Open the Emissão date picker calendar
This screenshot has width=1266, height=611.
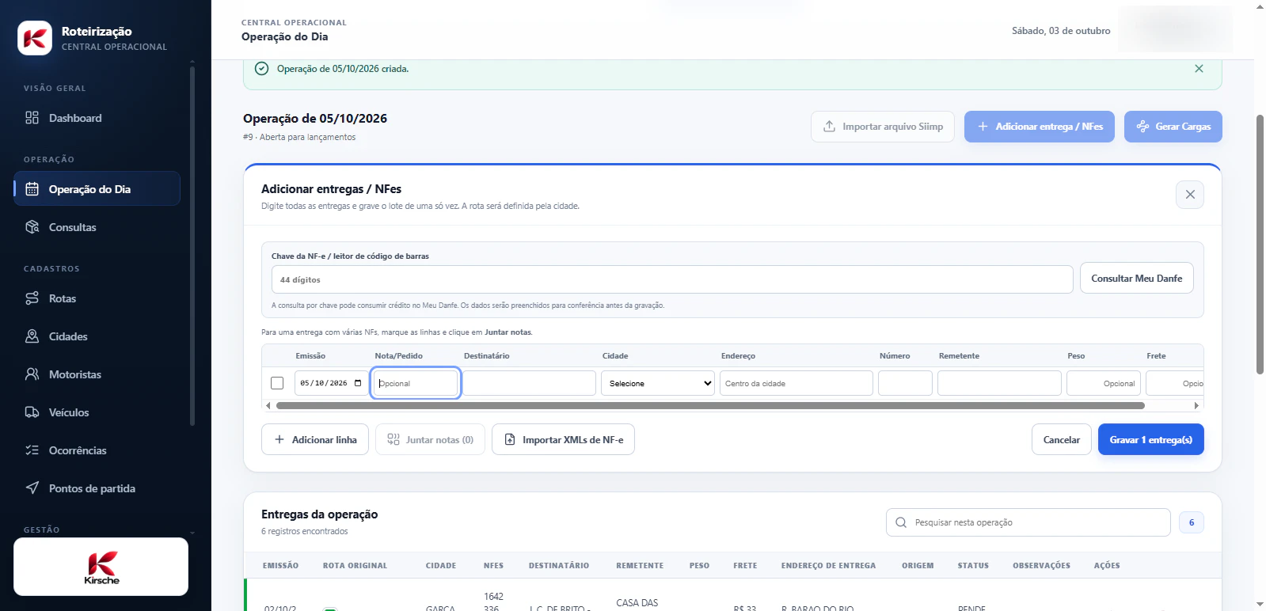pos(358,383)
